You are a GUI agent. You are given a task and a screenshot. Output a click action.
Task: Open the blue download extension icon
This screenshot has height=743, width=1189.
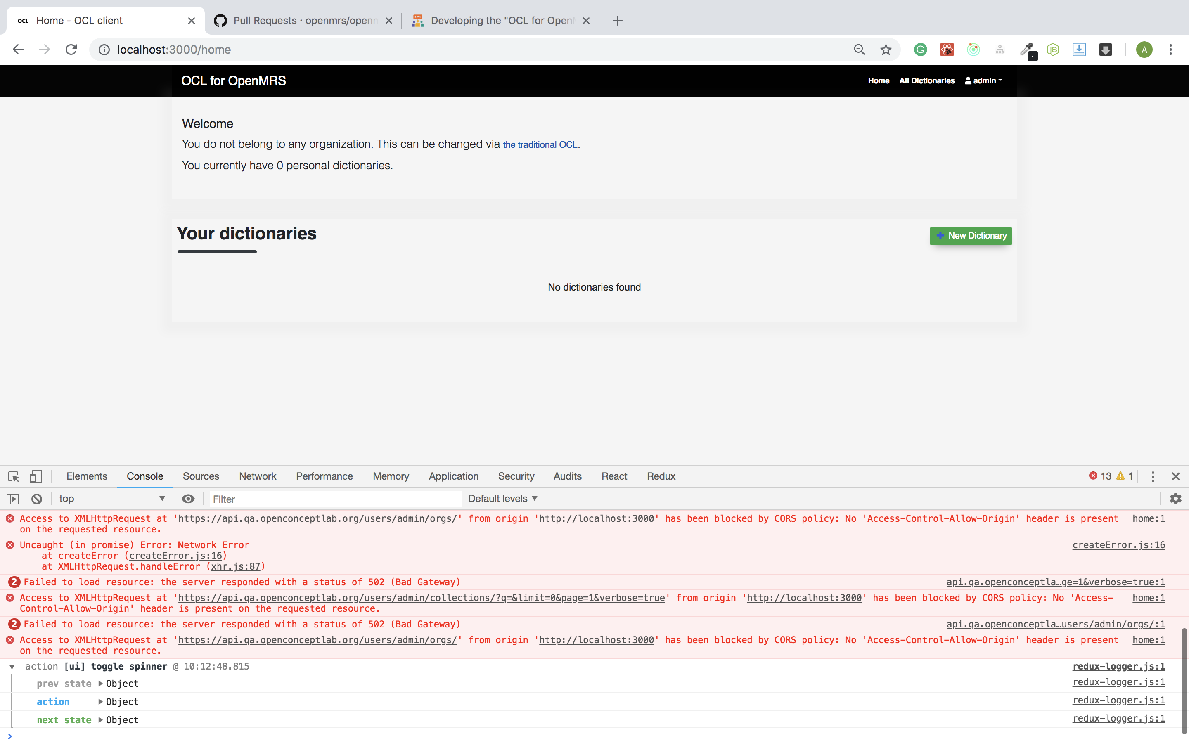pyautogui.click(x=1079, y=50)
